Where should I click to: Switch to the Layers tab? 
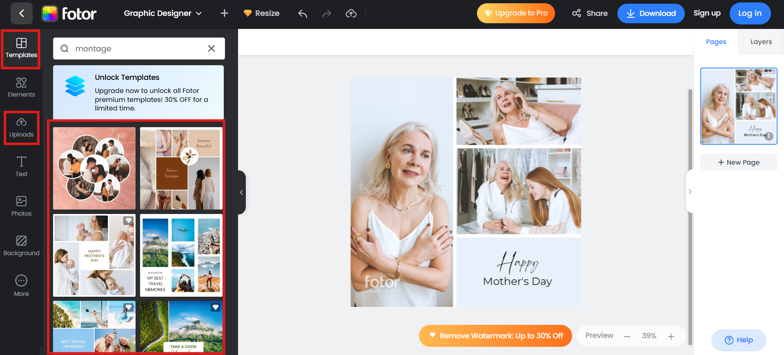click(761, 42)
